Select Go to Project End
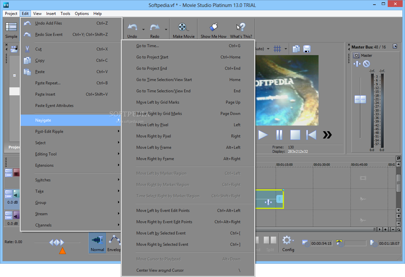The width and height of the screenshot is (405, 277). tap(188, 68)
